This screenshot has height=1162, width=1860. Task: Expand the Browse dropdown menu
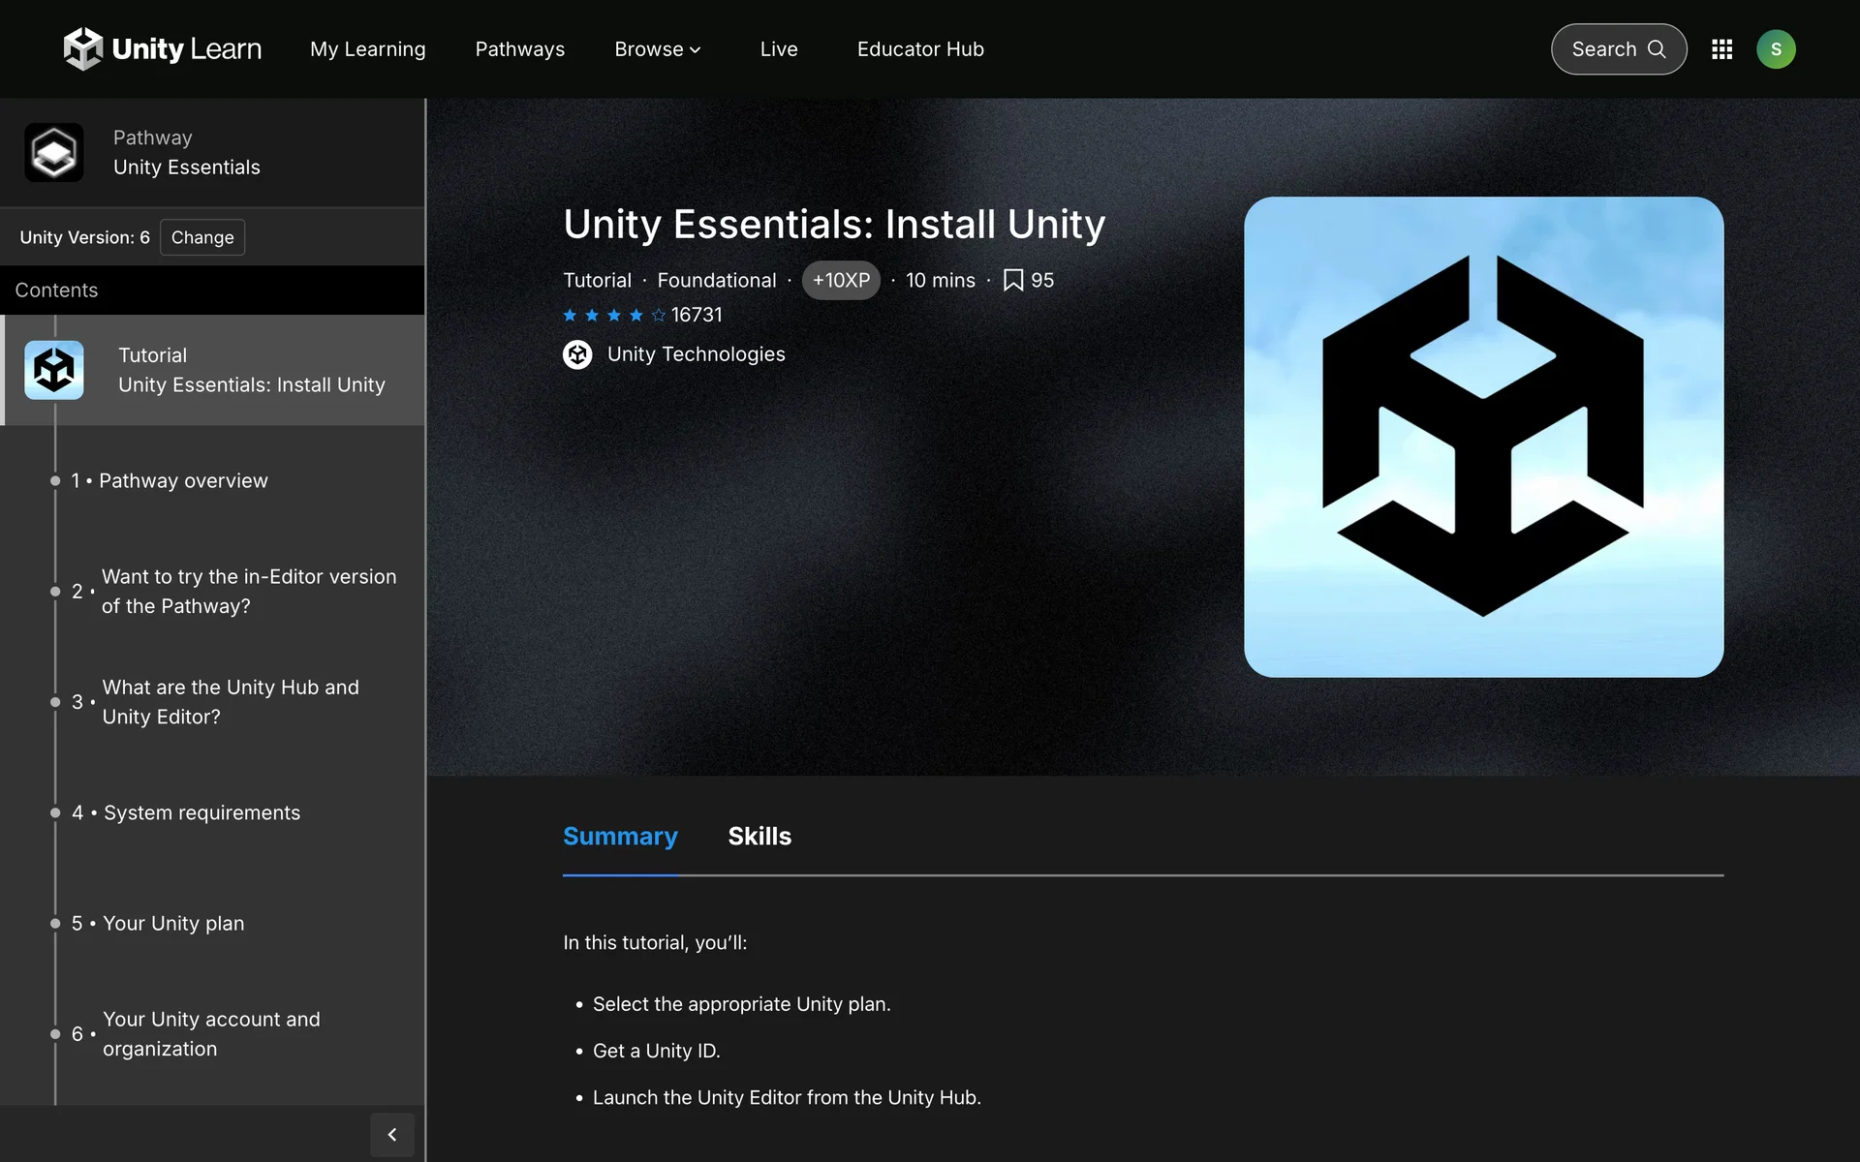point(657,49)
